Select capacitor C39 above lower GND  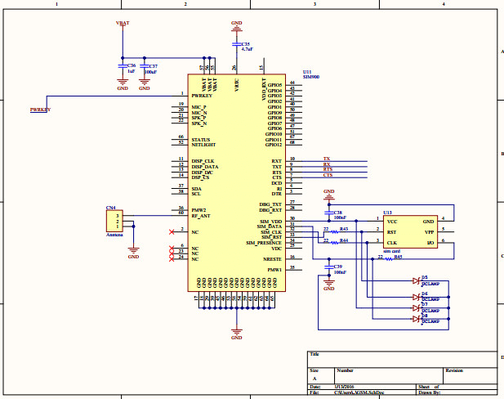coord(329,267)
